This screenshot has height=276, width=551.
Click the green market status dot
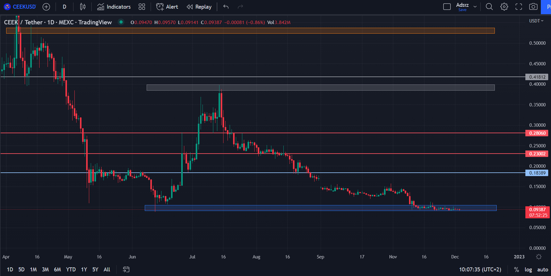coord(121,22)
